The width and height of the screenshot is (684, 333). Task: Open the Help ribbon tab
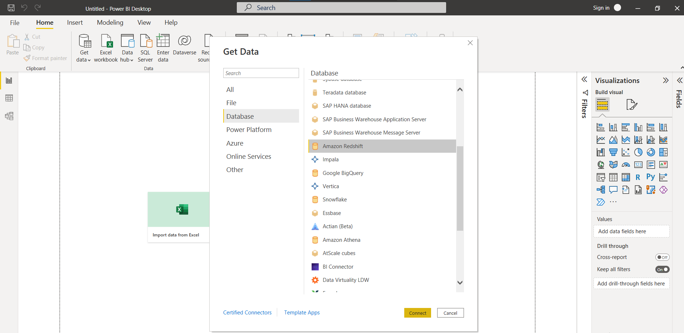click(171, 23)
